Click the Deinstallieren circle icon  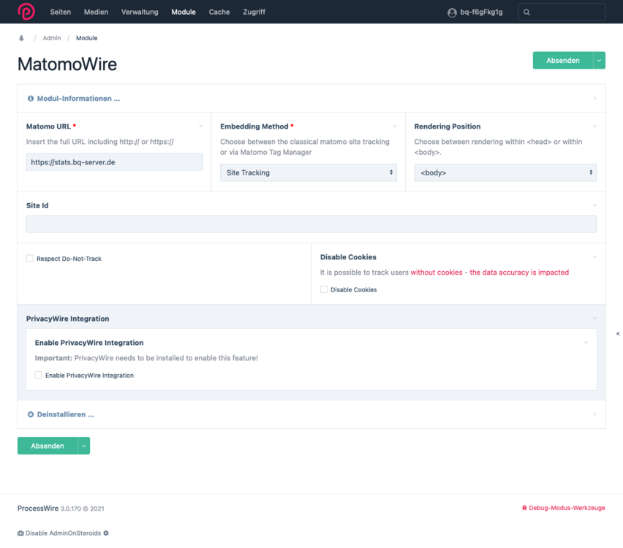[31, 414]
